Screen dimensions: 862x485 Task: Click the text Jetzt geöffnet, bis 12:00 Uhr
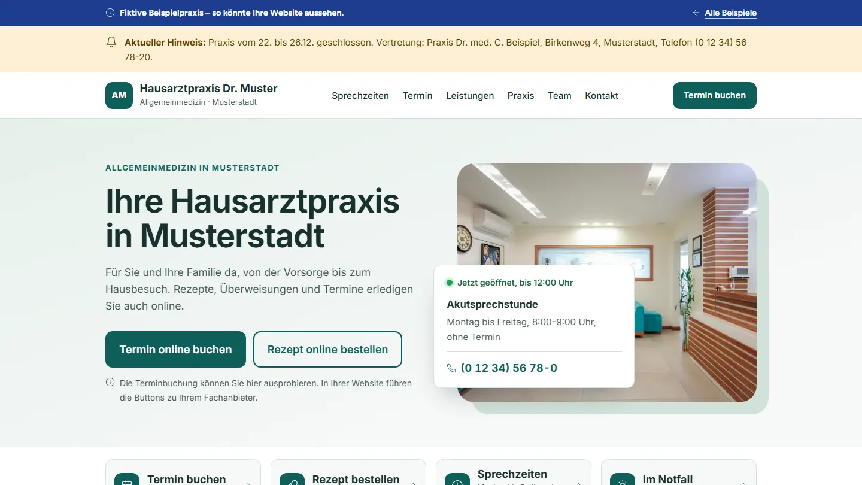coord(515,283)
